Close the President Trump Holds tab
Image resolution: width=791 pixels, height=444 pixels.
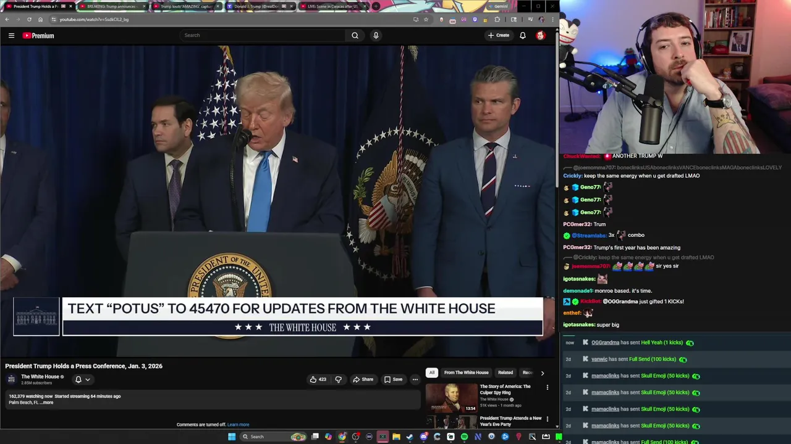click(x=70, y=6)
